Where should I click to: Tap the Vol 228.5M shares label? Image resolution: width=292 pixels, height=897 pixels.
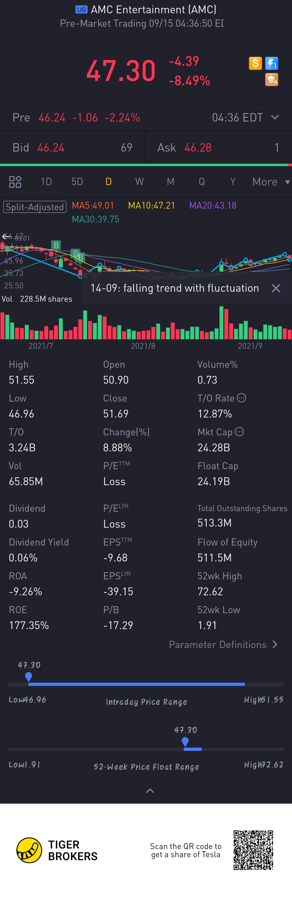coord(37,299)
